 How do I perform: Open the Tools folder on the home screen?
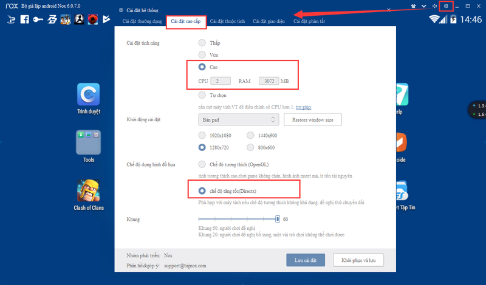pyautogui.click(x=88, y=142)
